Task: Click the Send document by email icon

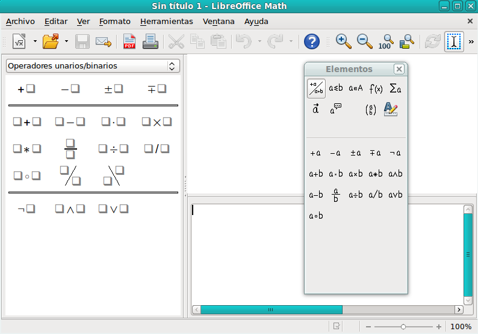Action: tap(104, 41)
